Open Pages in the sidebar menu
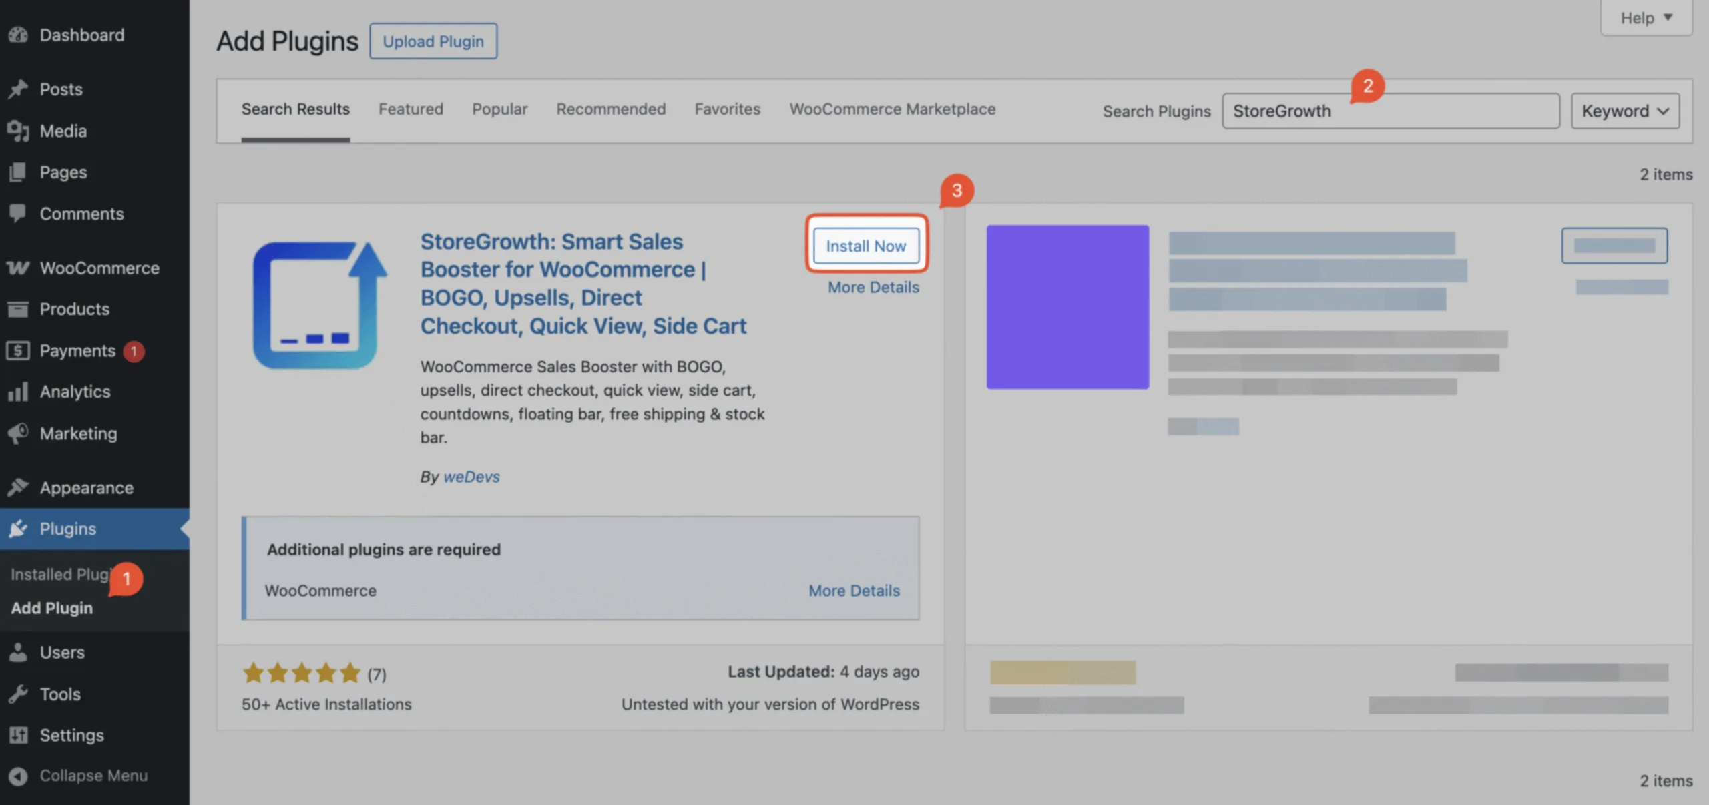1709x805 pixels. coord(63,172)
